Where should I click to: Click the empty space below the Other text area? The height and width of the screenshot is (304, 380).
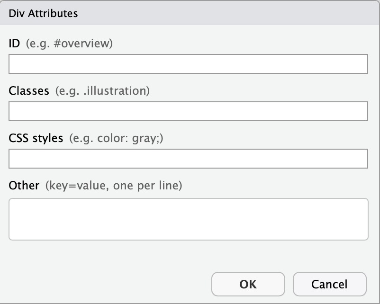[189, 256]
